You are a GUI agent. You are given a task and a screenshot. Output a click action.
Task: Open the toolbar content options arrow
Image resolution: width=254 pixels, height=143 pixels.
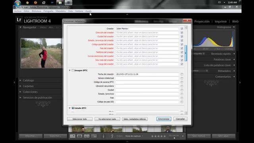(183, 136)
